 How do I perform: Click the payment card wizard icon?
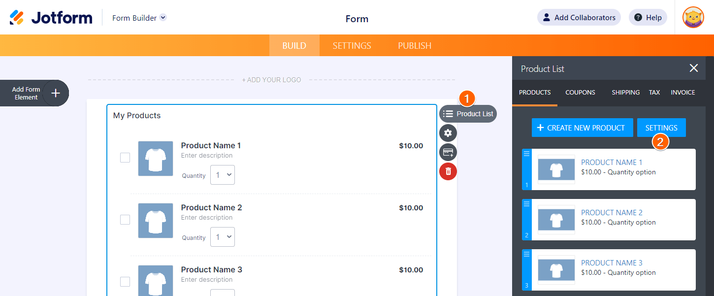point(448,152)
